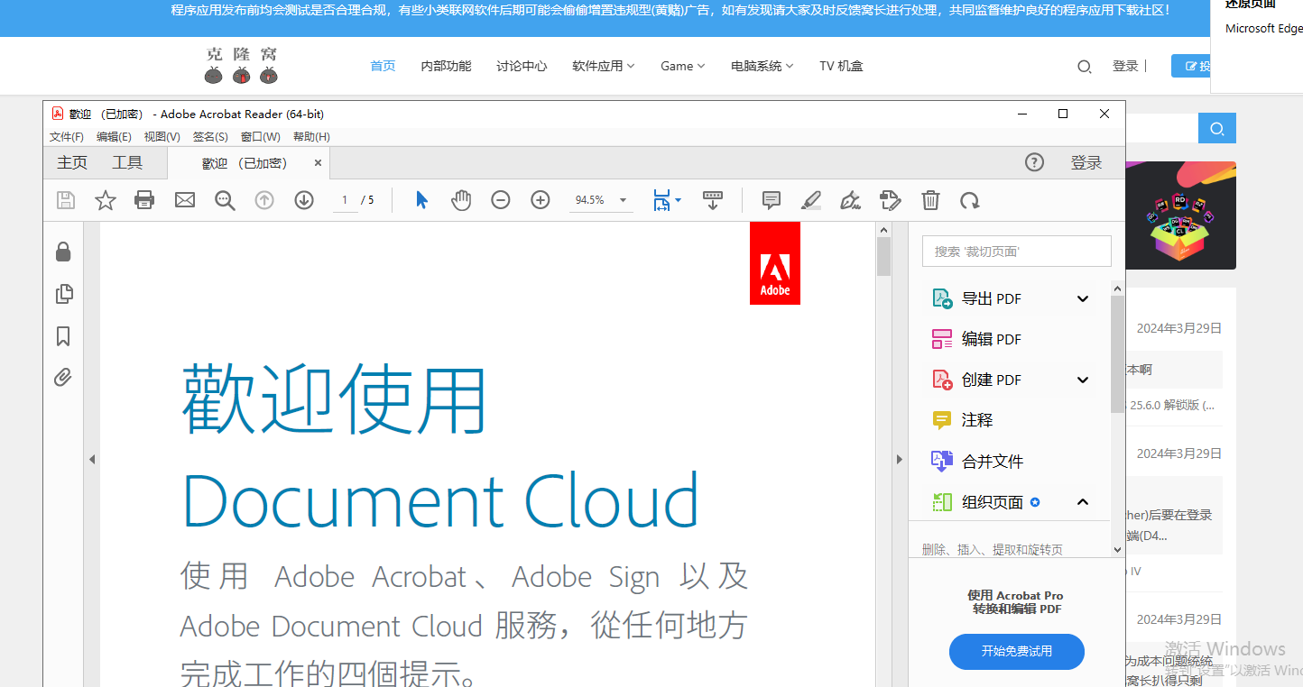Viewport: 1303px width, 687px height.
Task: Send file by email envelope icon
Action: click(185, 200)
